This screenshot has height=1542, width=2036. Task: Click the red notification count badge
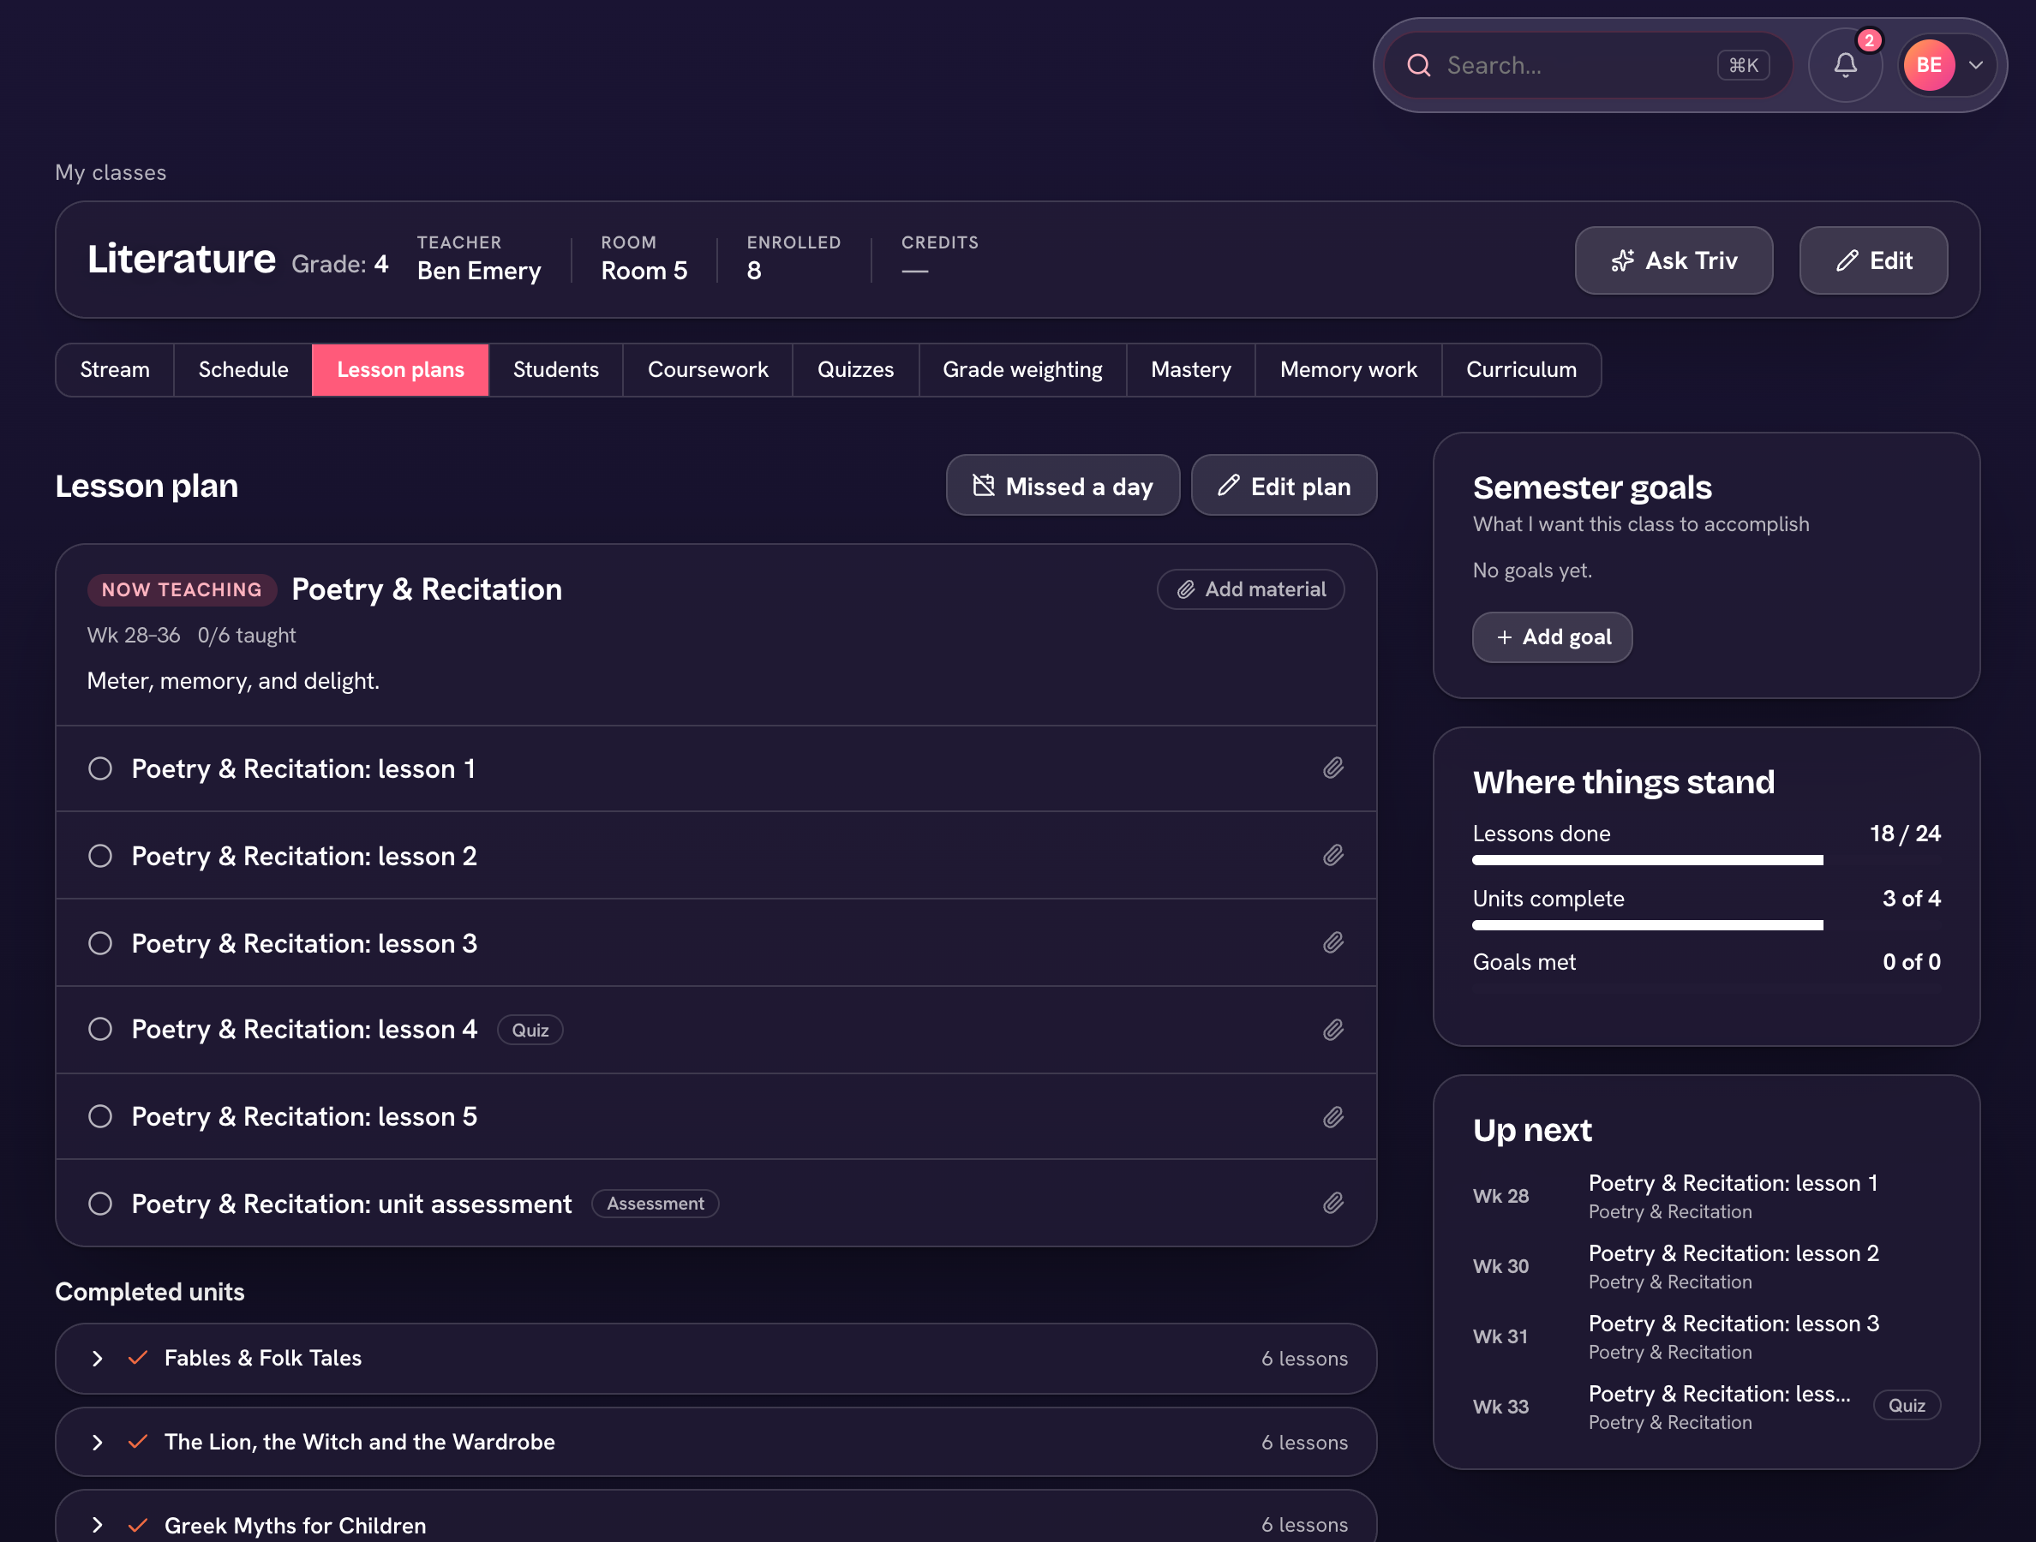pyautogui.click(x=1869, y=40)
